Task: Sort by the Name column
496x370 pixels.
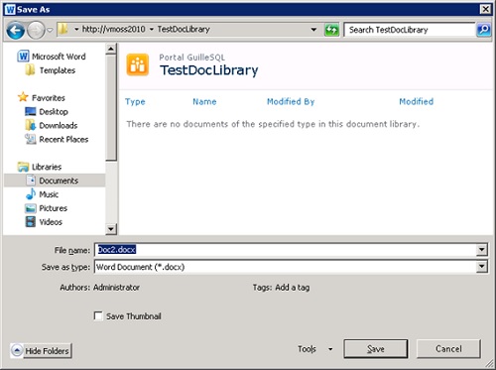Action: click(204, 101)
